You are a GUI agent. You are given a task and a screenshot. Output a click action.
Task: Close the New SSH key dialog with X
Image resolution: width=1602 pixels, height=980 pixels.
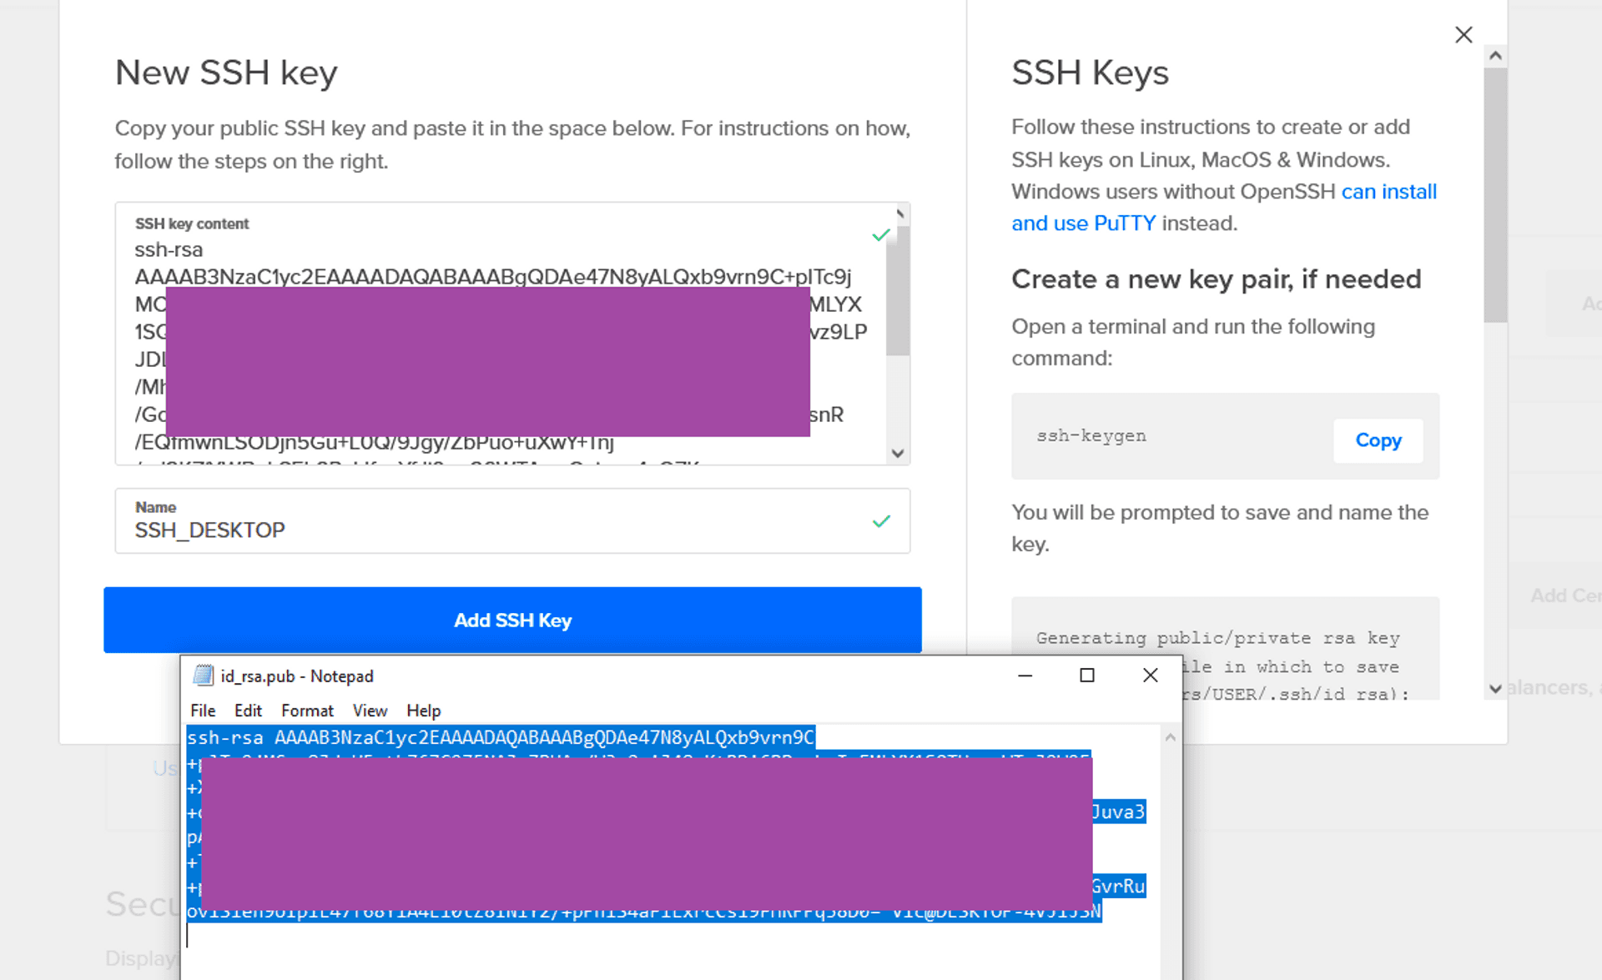coord(1463,35)
